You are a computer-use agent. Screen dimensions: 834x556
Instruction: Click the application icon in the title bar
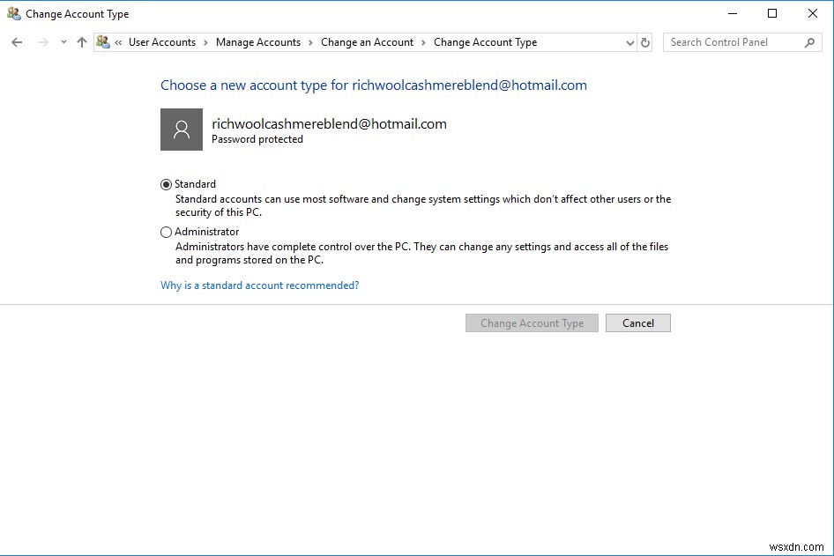click(12, 13)
